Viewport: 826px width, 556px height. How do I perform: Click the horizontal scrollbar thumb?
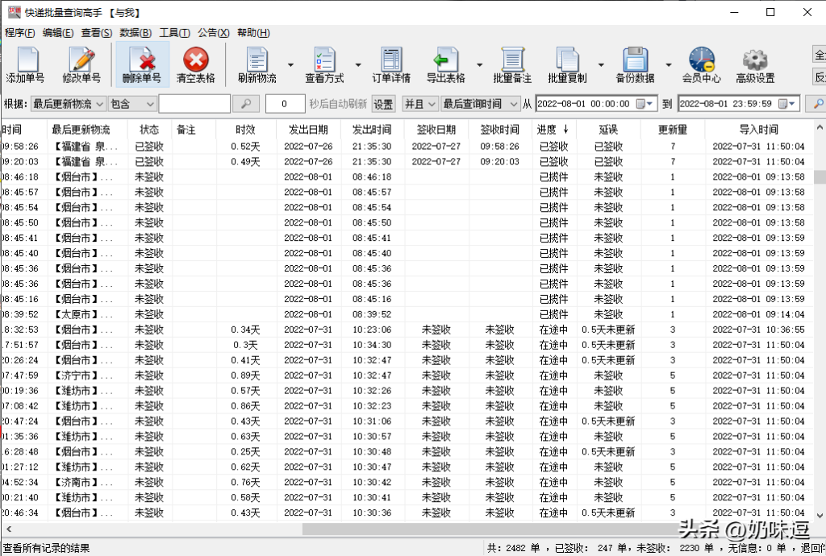[490, 529]
